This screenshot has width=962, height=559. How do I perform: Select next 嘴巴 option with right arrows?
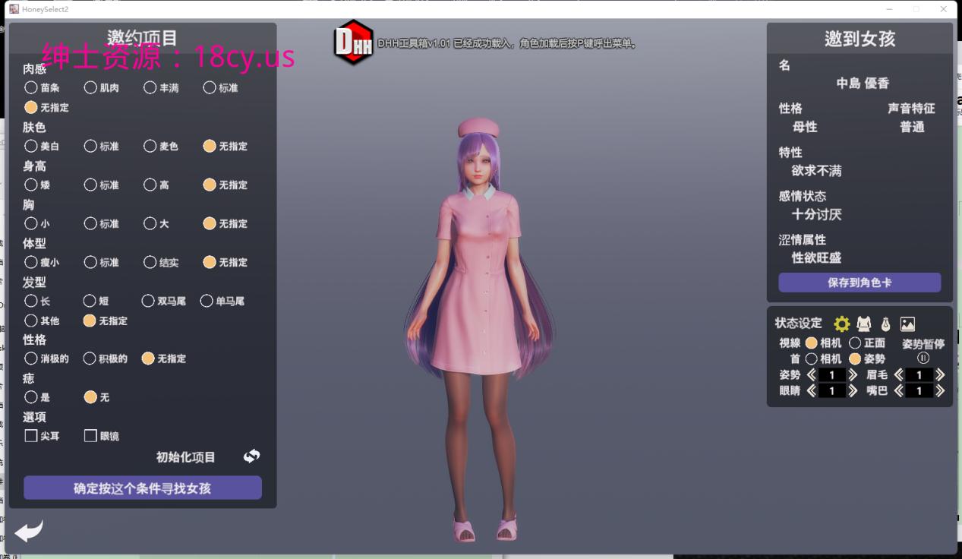pos(940,391)
